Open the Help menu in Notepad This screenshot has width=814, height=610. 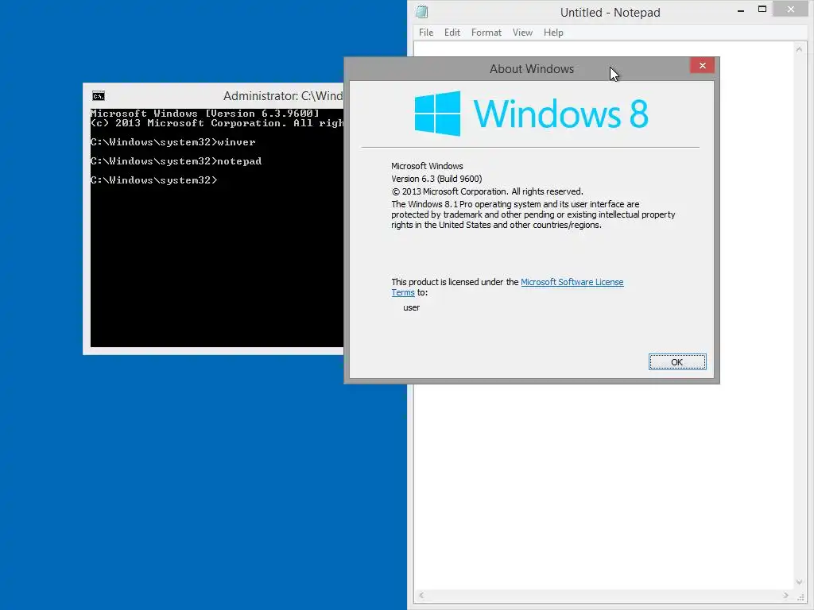(x=553, y=32)
